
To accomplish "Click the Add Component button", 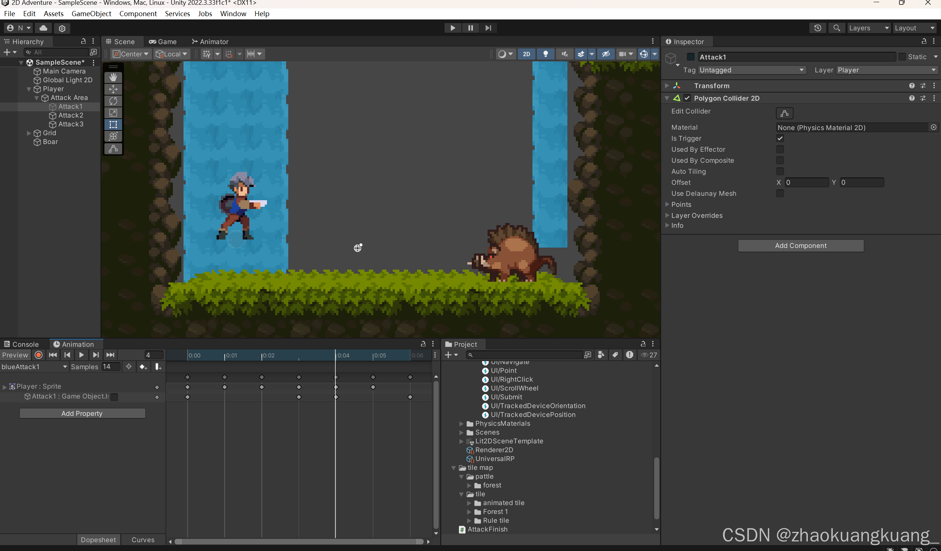I will click(x=800, y=245).
